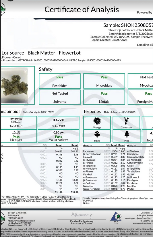Select the Accreditation #: 108156 text

point(20,225)
